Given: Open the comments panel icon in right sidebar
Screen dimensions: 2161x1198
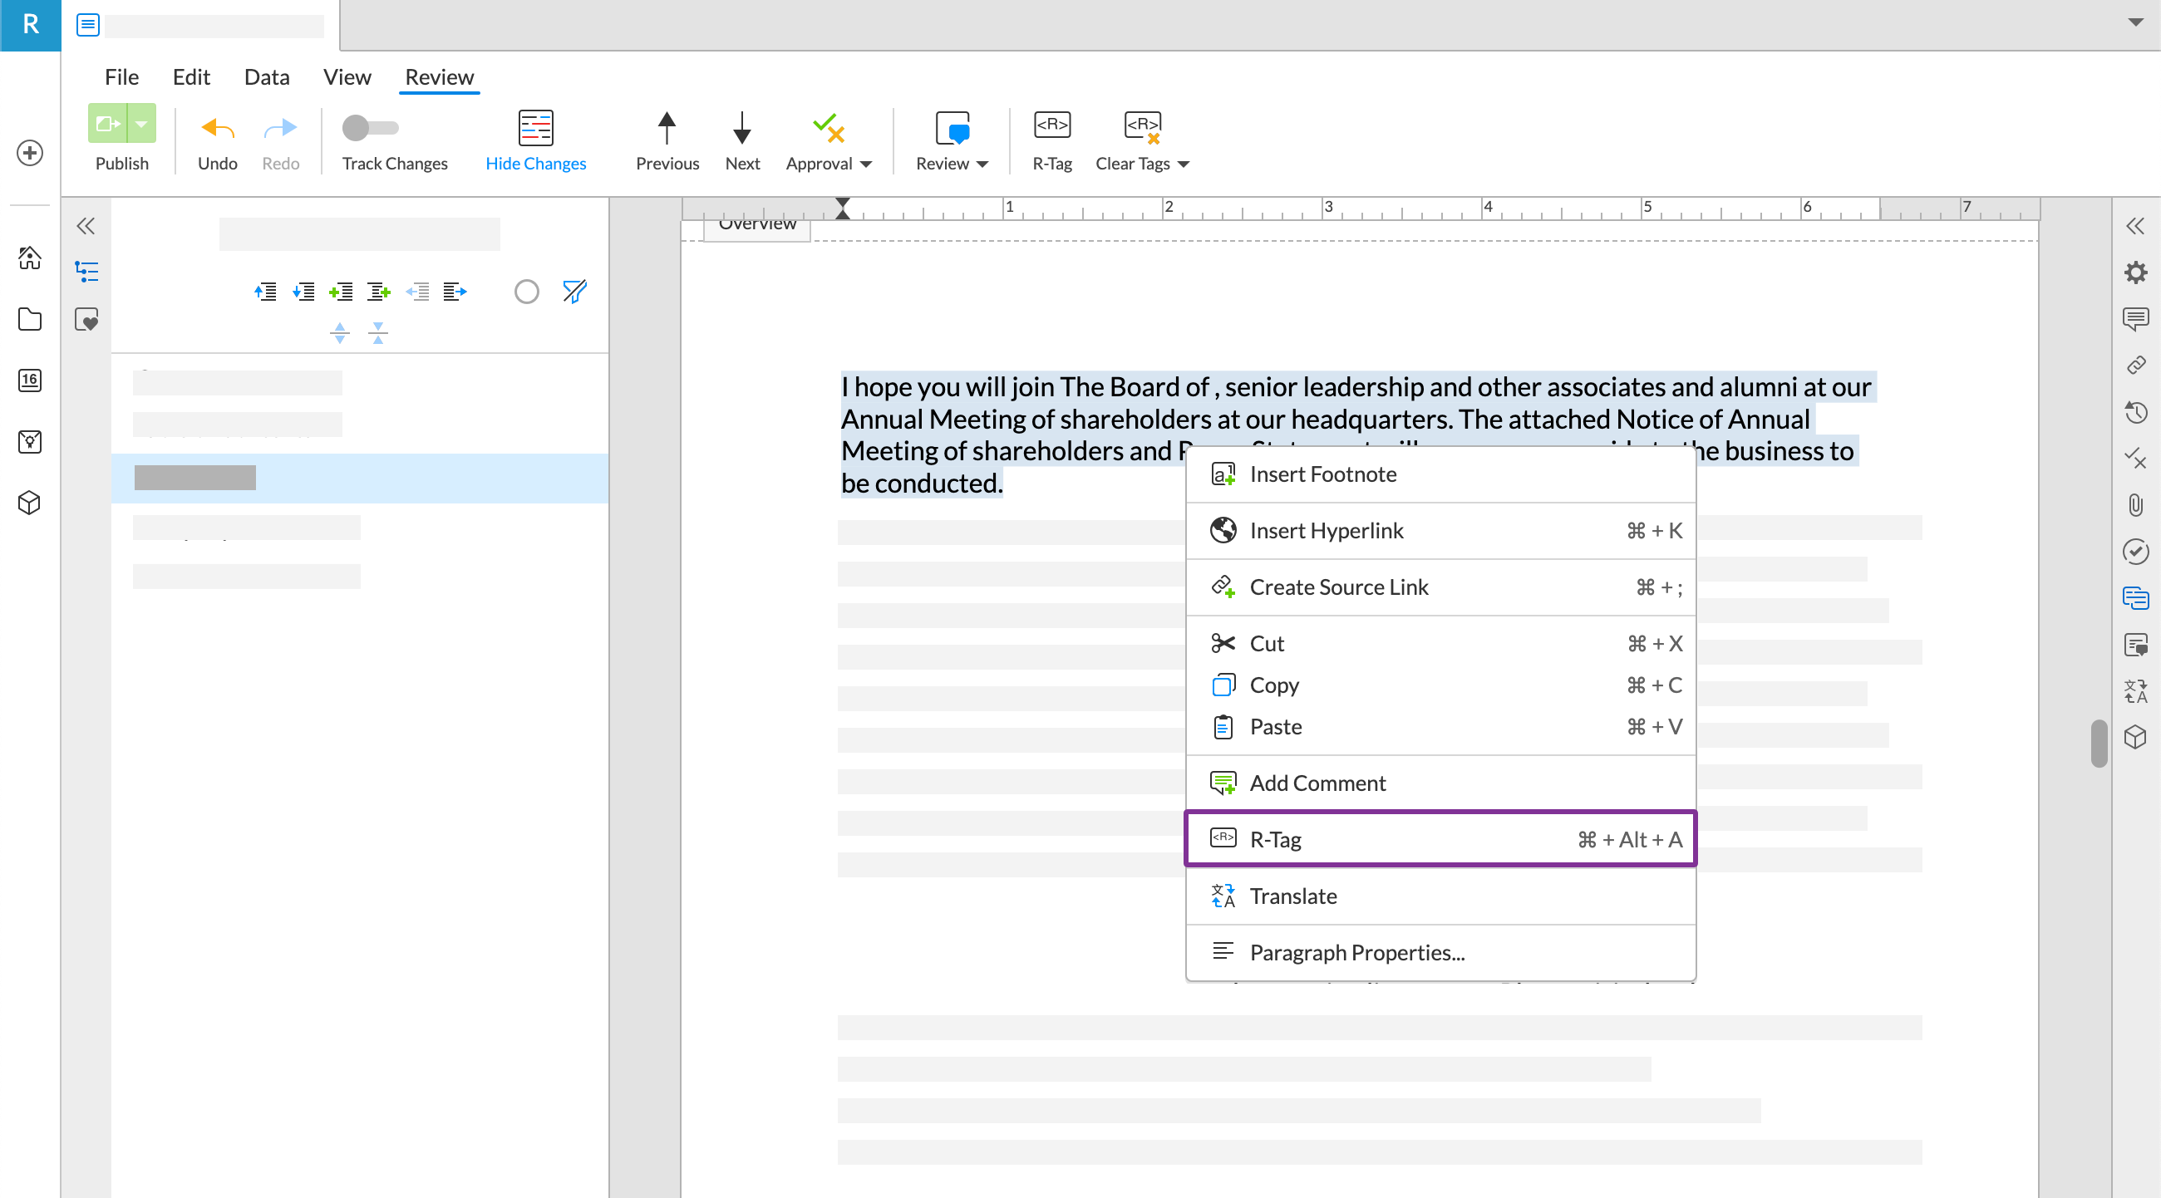Looking at the screenshot, I should 2135,318.
